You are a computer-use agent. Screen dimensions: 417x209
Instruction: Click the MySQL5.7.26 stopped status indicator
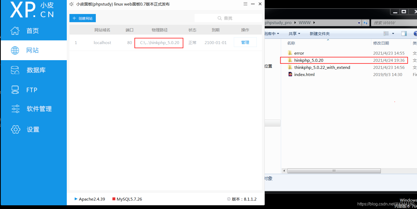click(127, 199)
